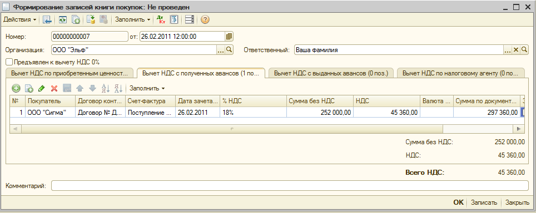The height and width of the screenshot is (213, 536).
Task: Select the table cell 45 360,00
Action: [386, 112]
